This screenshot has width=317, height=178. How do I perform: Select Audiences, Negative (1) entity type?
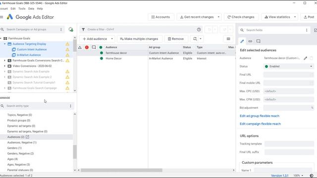[x=22, y=142]
